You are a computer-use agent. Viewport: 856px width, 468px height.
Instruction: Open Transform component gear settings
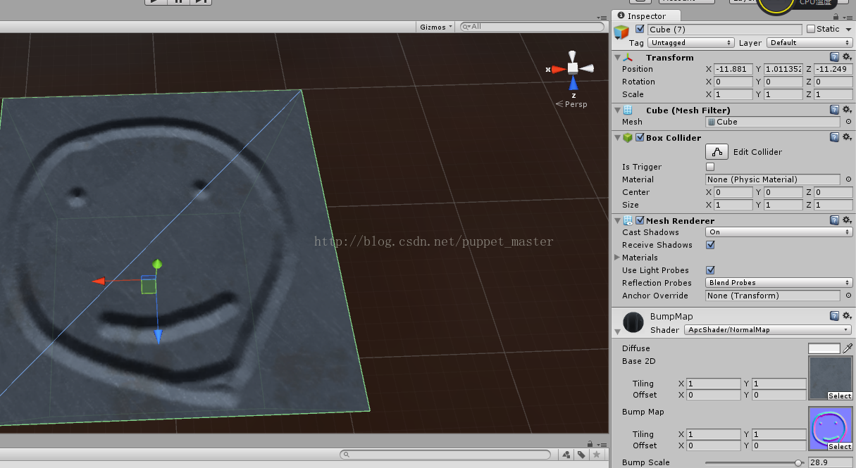846,57
